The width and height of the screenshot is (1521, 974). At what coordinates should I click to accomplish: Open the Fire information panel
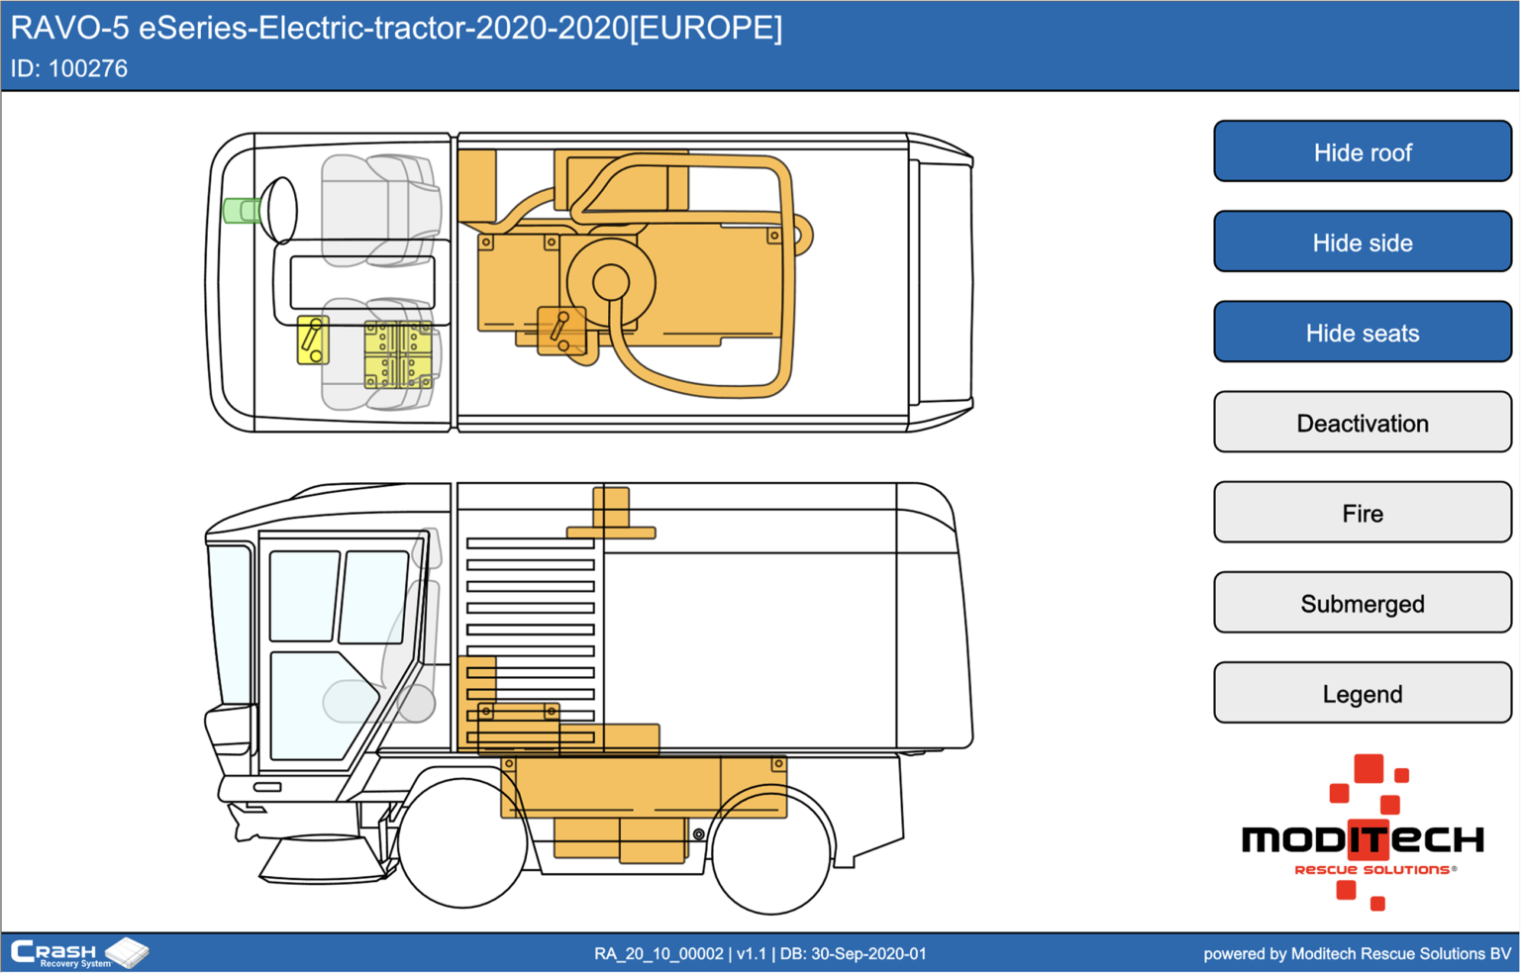click(x=1362, y=513)
